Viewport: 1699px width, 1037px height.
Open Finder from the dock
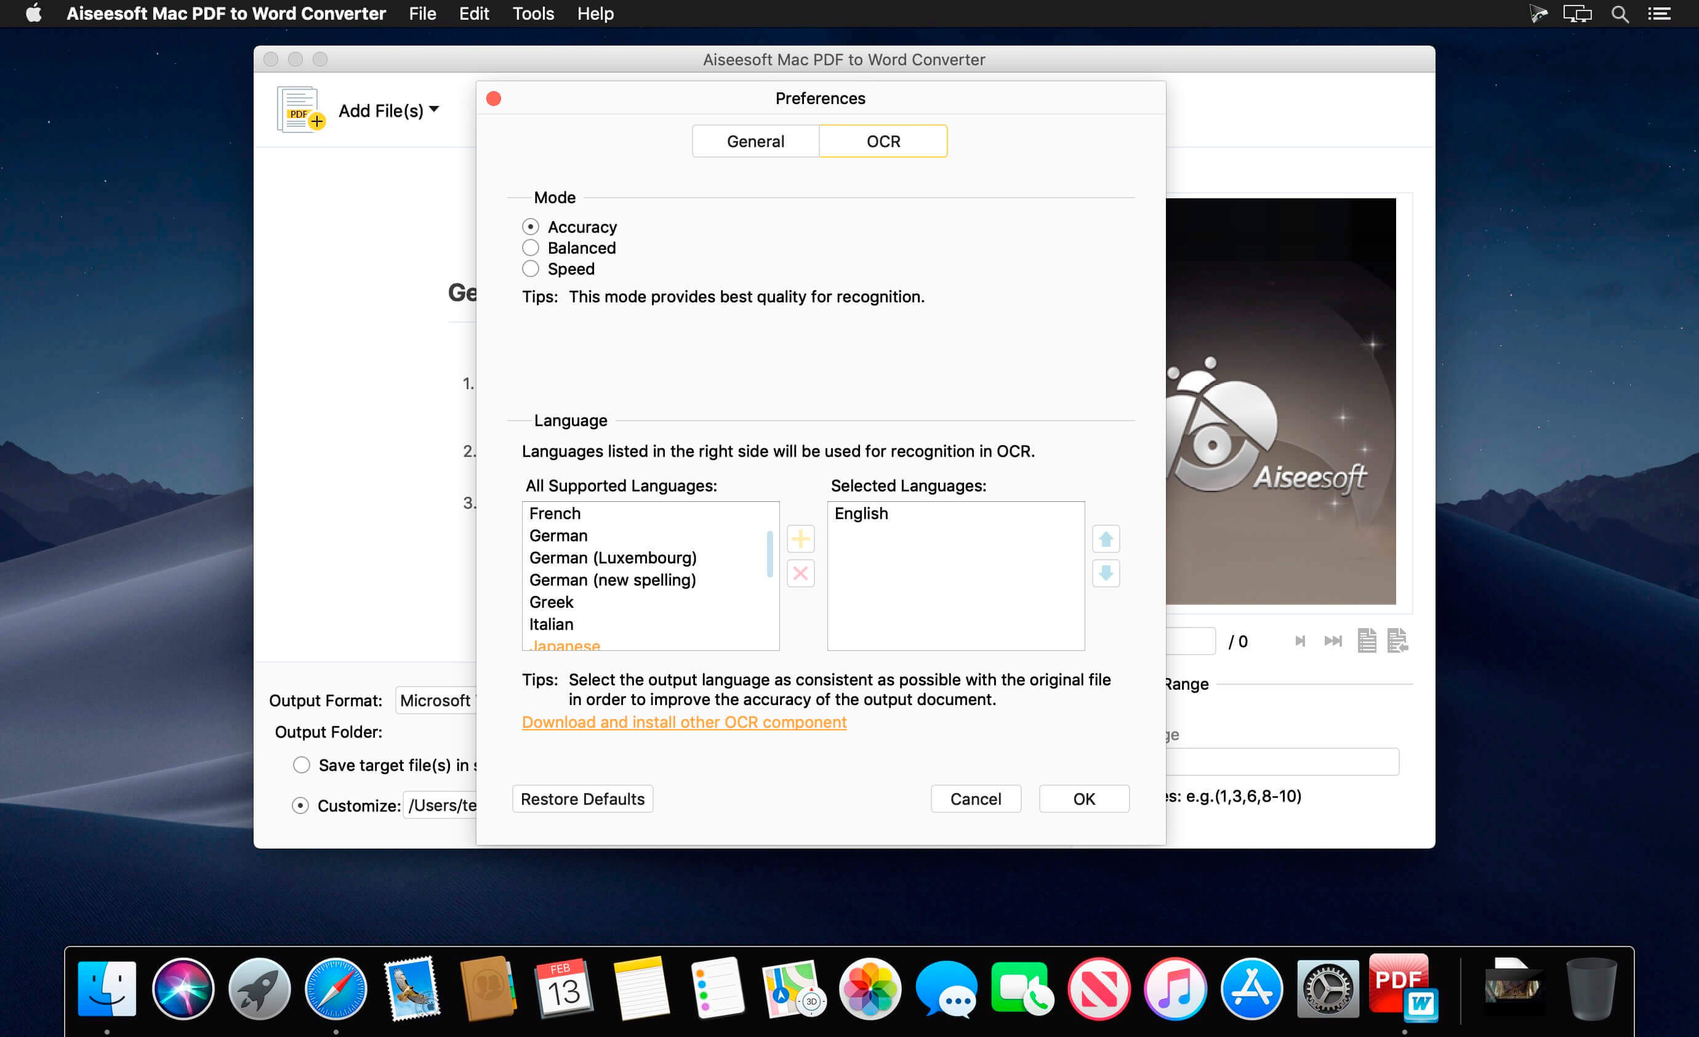[107, 989]
